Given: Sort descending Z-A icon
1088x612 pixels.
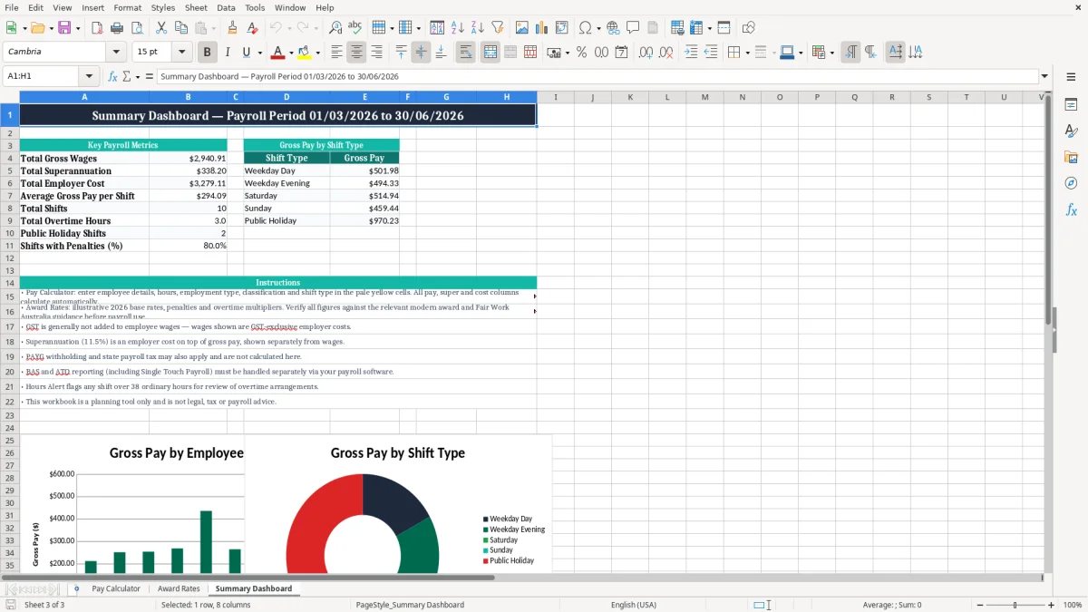Looking at the screenshot, I should point(478,28).
